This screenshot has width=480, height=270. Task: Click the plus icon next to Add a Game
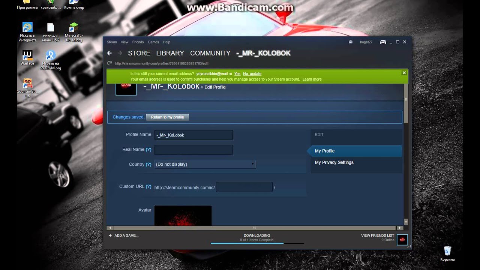tap(110, 235)
